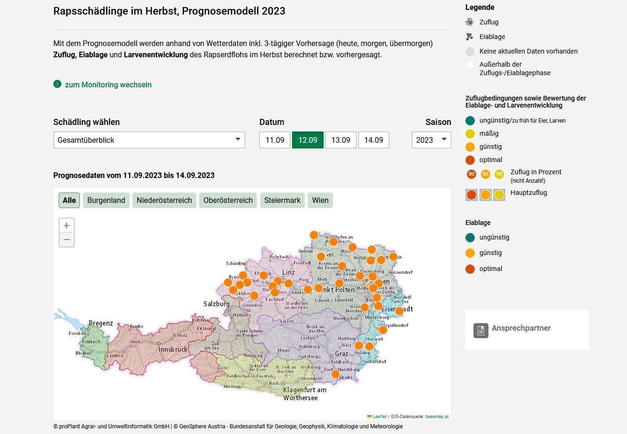Open the zum Monitoring wechseln link
Image resolution: width=627 pixels, height=434 pixels.
(108, 85)
